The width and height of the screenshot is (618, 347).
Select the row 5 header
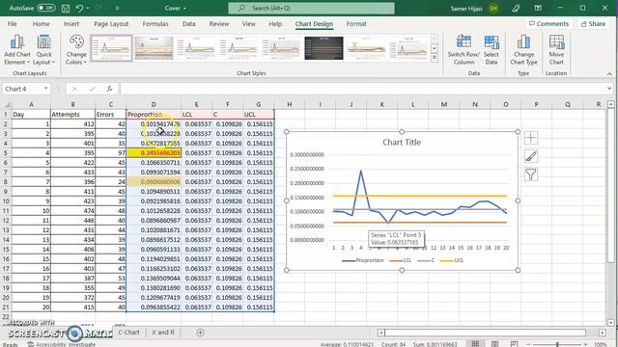click(x=6, y=152)
